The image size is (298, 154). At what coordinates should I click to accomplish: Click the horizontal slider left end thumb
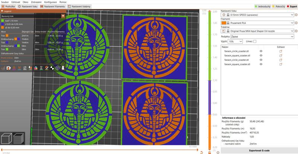pyautogui.click(x=1, y=150)
